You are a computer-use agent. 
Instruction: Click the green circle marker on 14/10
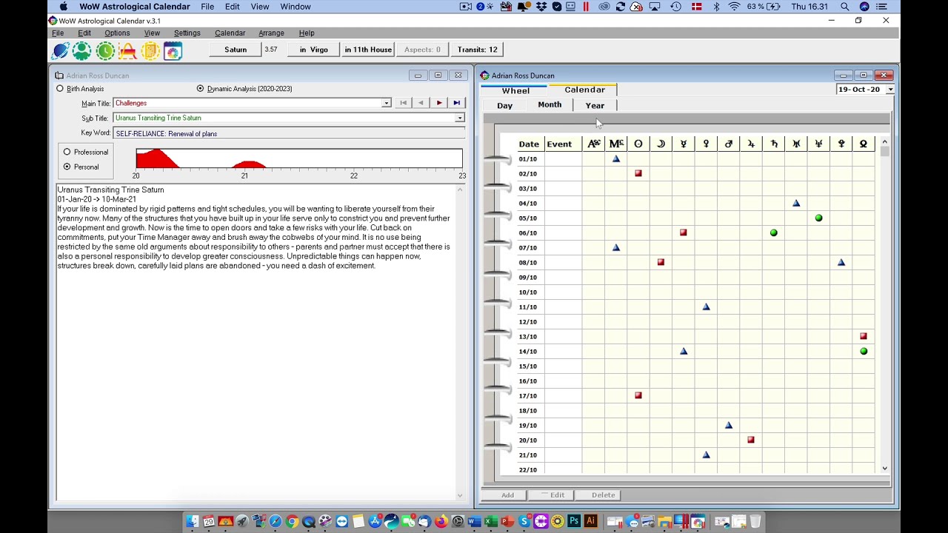coord(864,351)
